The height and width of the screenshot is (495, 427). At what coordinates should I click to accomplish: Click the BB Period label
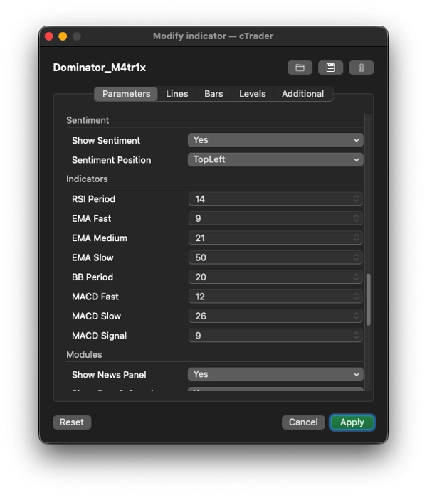93,277
